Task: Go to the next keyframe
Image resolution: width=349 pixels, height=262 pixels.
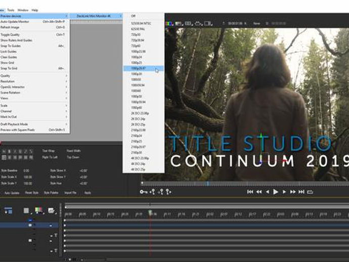Action: (x=169, y=192)
